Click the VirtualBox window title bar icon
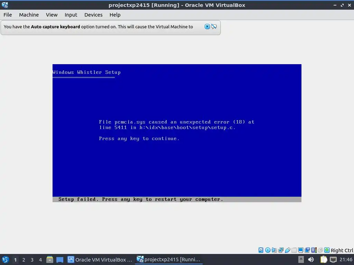 (5, 5)
